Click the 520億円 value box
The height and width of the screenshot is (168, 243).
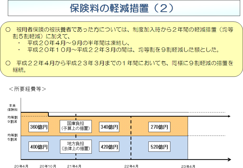pos(159,147)
